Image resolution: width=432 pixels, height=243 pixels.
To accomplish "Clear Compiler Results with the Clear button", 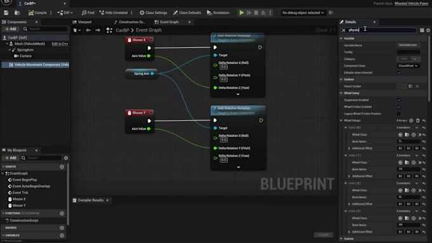I will 323,235.
